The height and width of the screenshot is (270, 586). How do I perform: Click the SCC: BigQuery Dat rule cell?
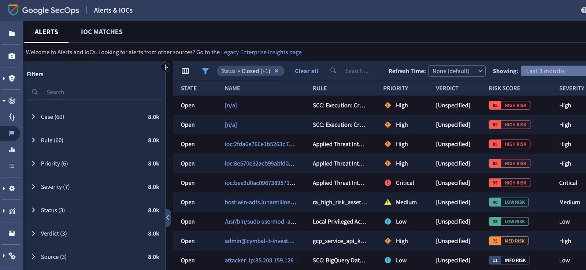tap(339, 260)
